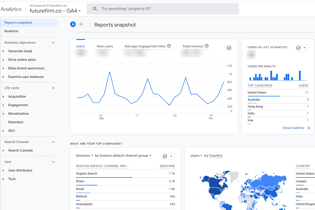
Task: Open Average engagement time help icon
Action: (x=169, y=46)
